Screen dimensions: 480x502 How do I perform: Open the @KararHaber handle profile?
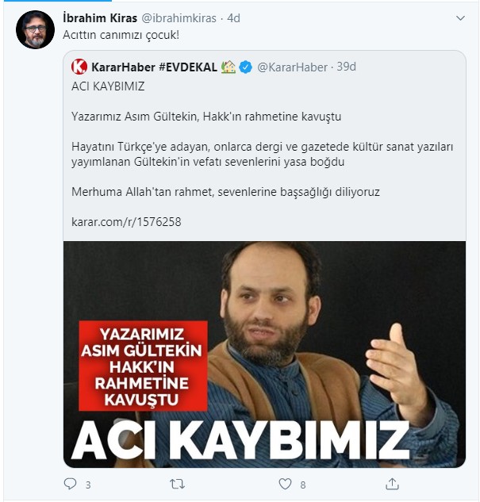[292, 67]
